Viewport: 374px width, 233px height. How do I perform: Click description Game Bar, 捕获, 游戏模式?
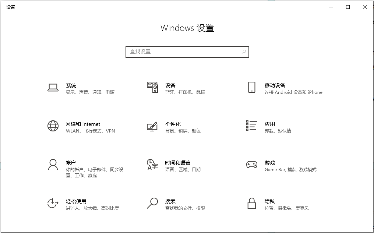(x=290, y=170)
